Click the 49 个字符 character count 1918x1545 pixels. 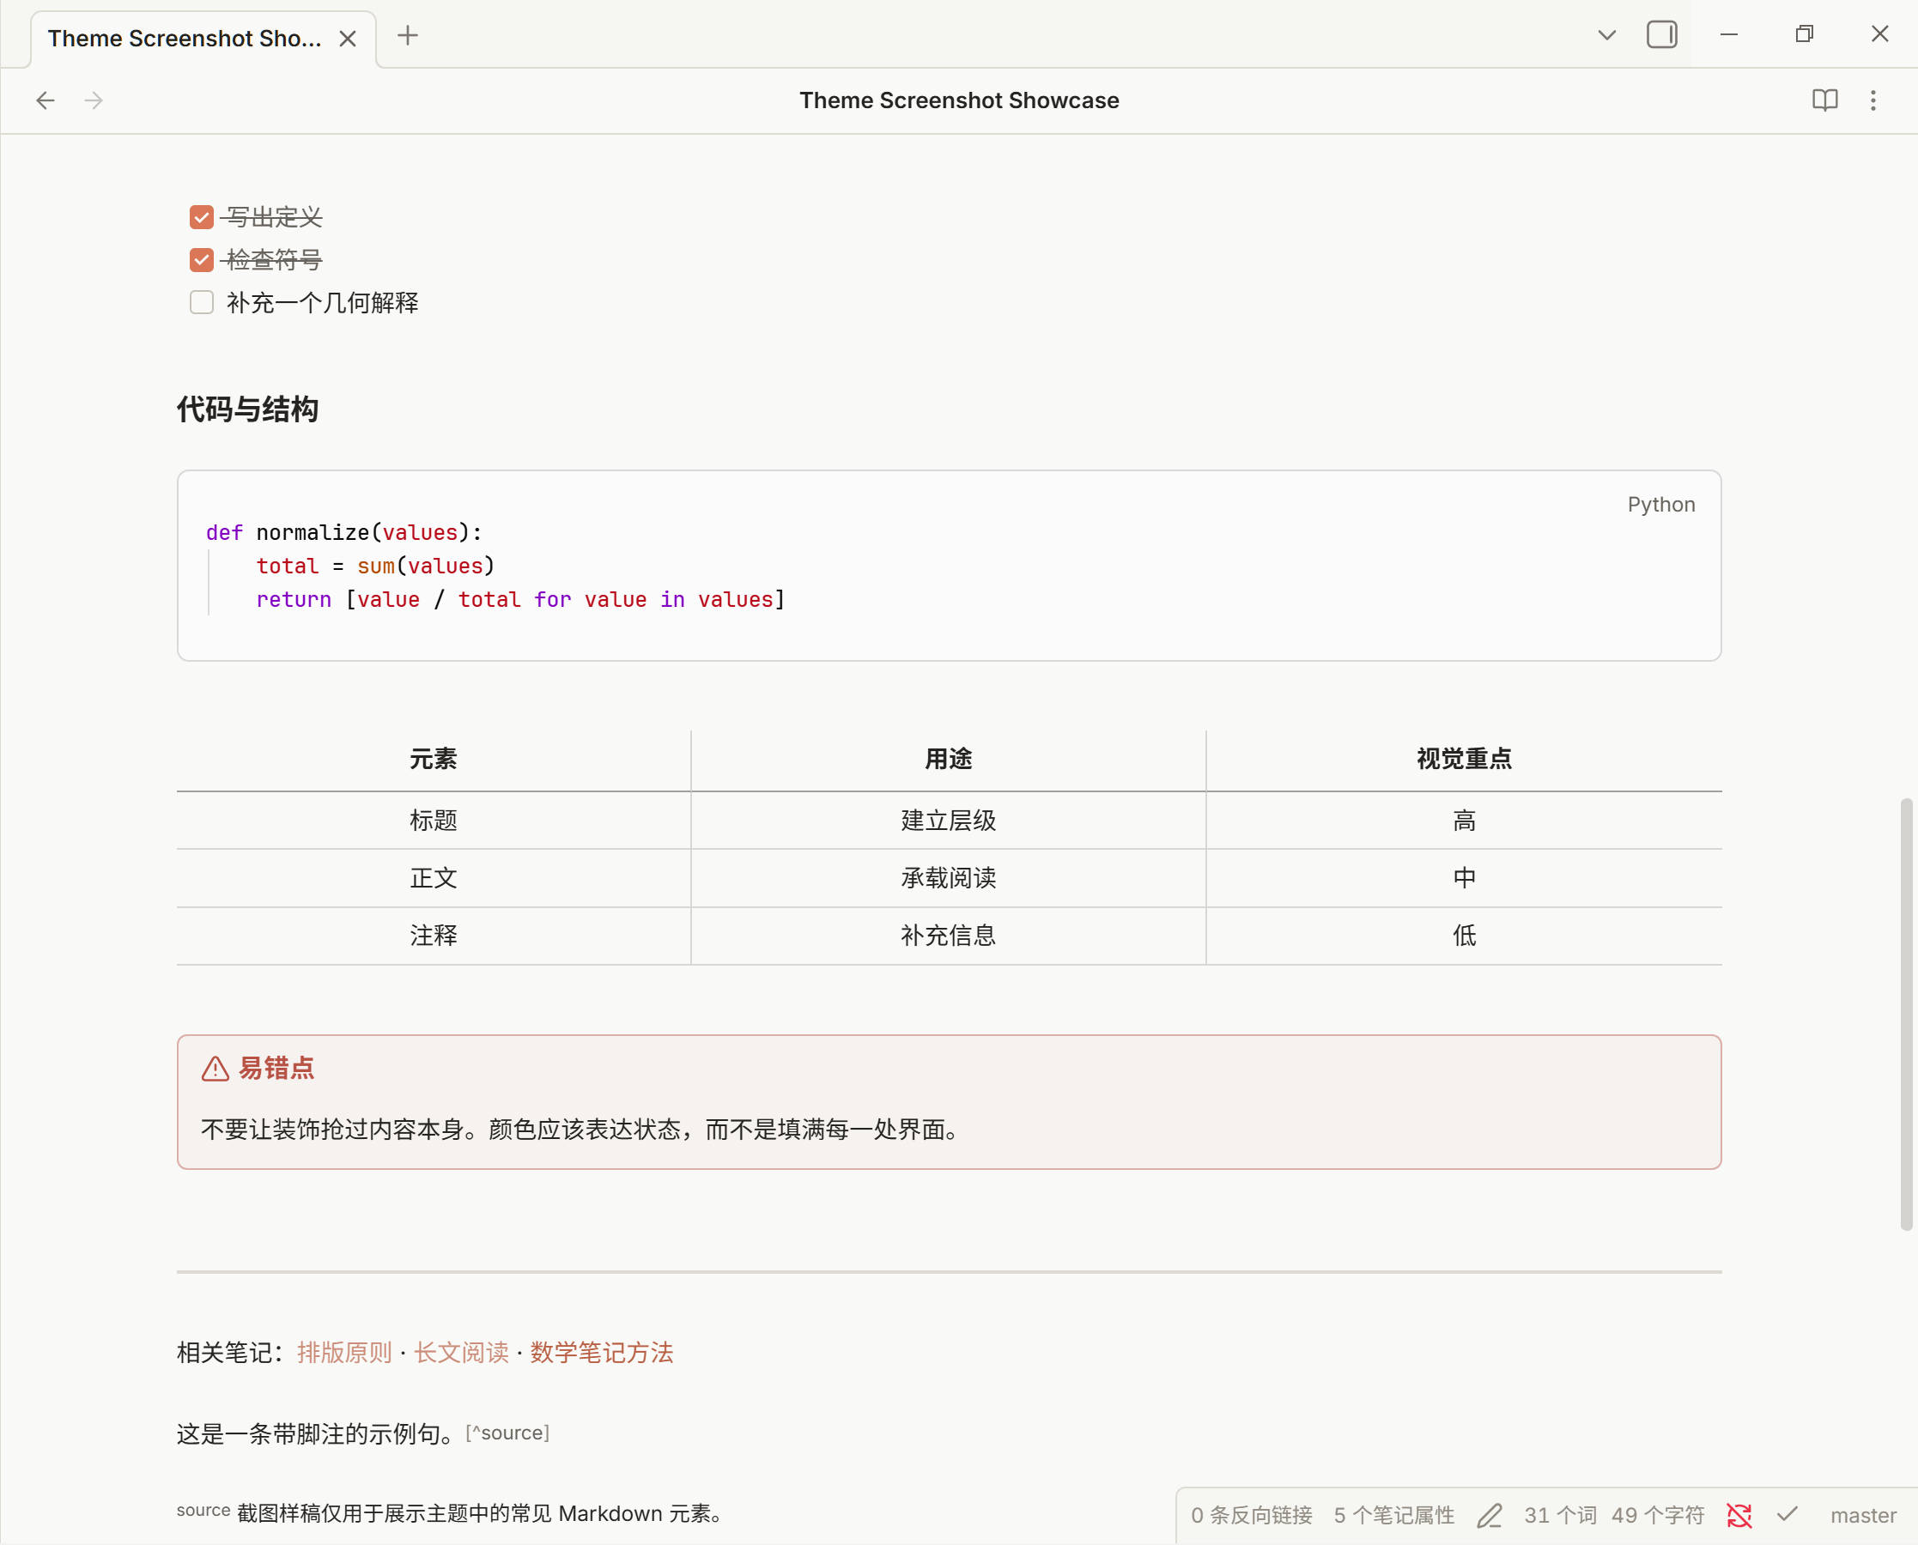(1657, 1516)
